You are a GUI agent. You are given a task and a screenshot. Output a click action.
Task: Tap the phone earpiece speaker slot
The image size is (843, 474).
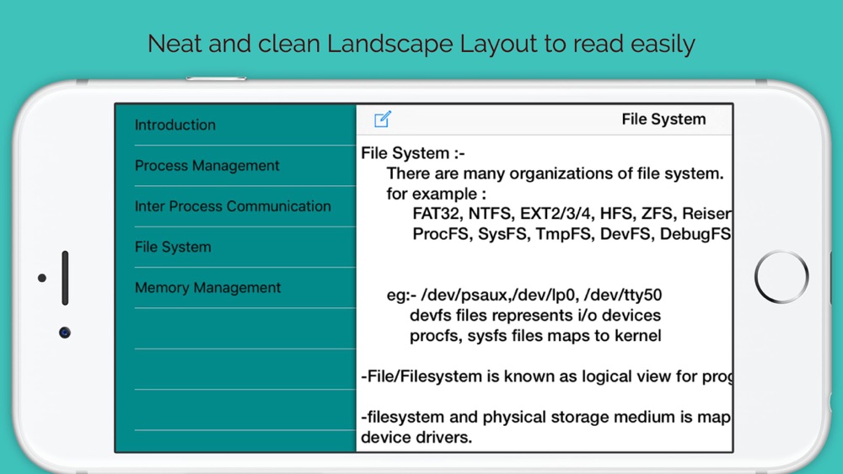[65, 278]
